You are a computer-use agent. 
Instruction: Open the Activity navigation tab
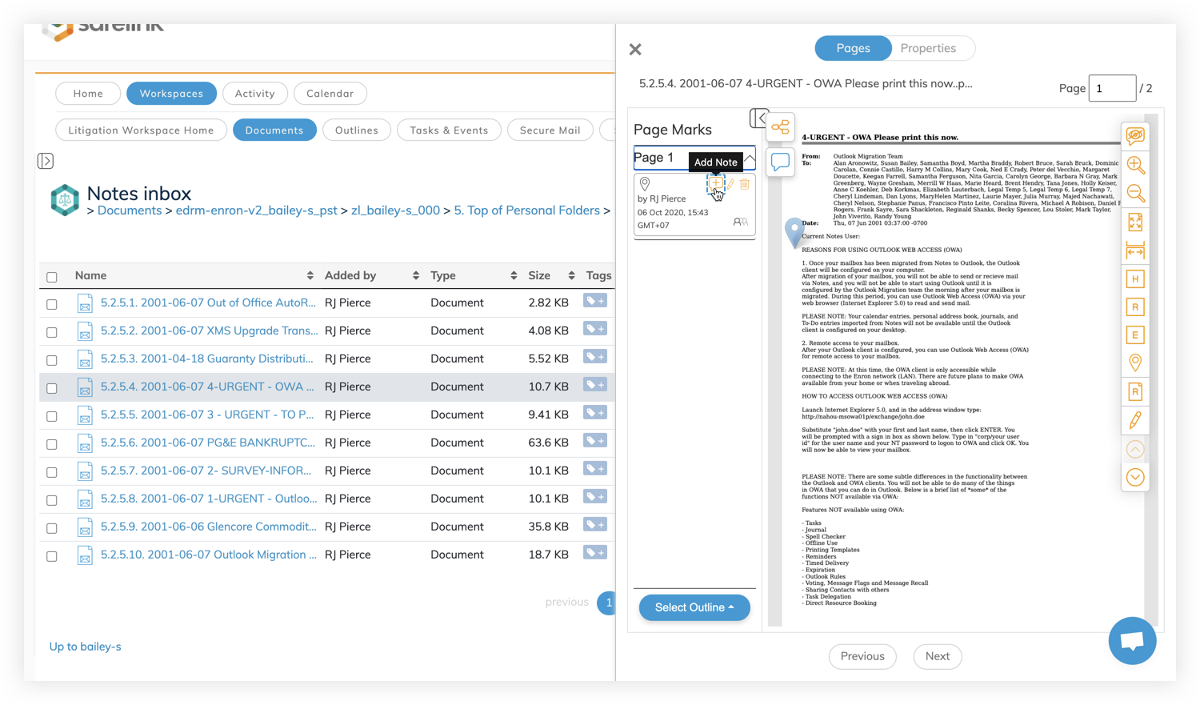255,94
